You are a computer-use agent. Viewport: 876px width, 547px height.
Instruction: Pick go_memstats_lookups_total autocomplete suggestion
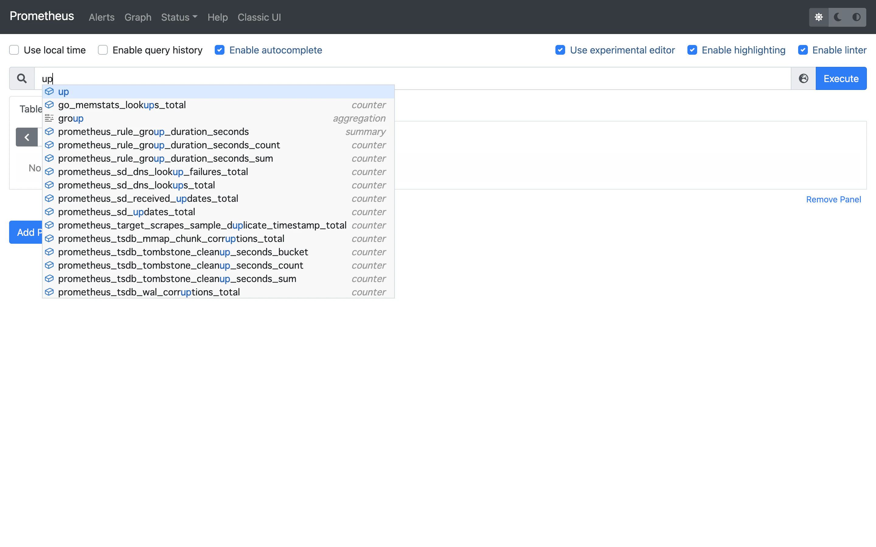tap(122, 105)
